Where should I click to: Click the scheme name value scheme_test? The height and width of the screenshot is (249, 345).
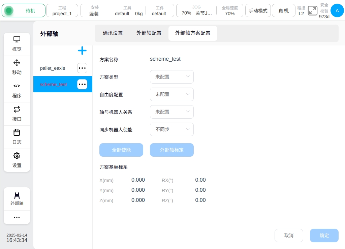coord(165,59)
